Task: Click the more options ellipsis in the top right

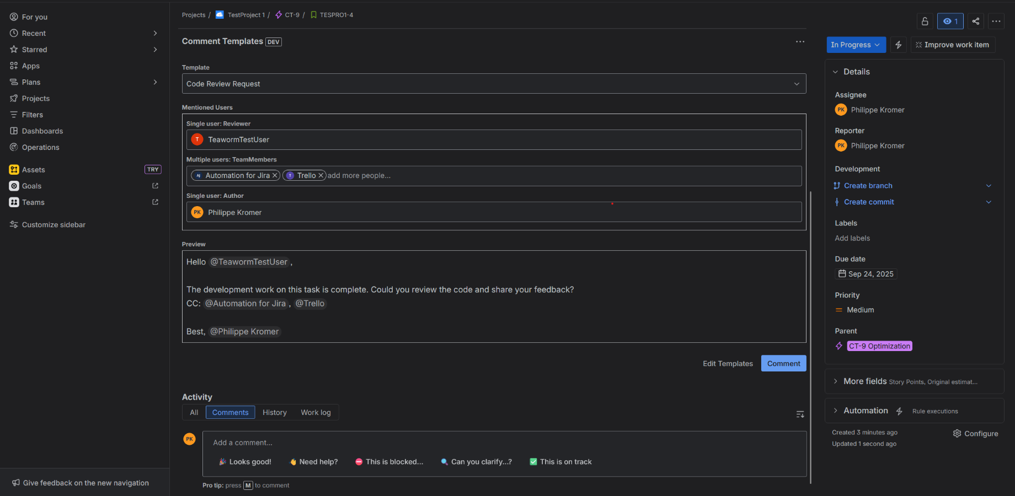Action: coord(996,21)
